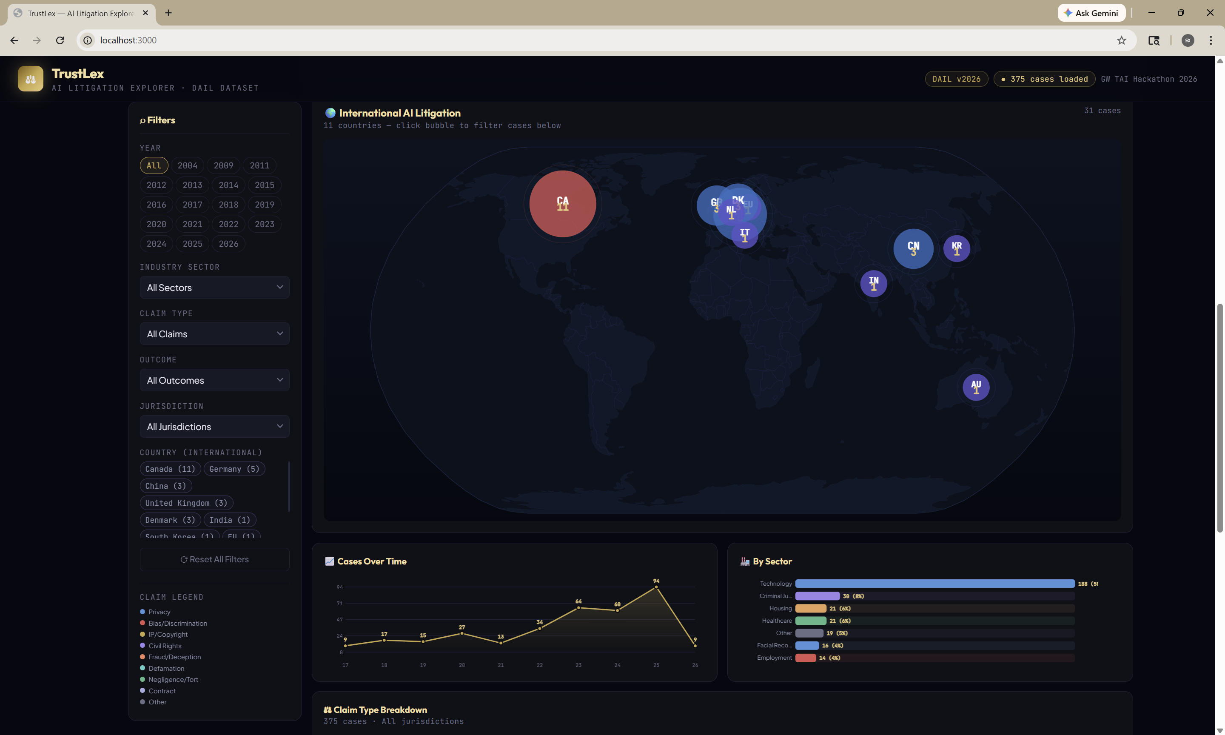Image resolution: width=1225 pixels, height=735 pixels.
Task: Close the TrustLex browser tab
Action: 145,13
